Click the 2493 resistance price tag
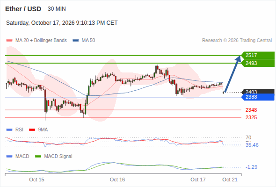 [x=258, y=63]
